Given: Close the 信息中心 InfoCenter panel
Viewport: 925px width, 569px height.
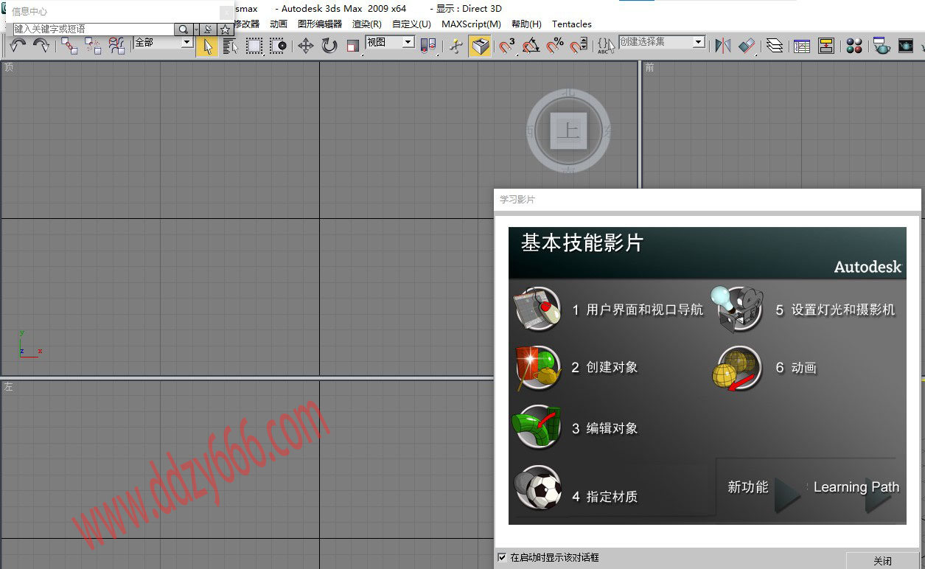Looking at the screenshot, I should click(x=226, y=13).
